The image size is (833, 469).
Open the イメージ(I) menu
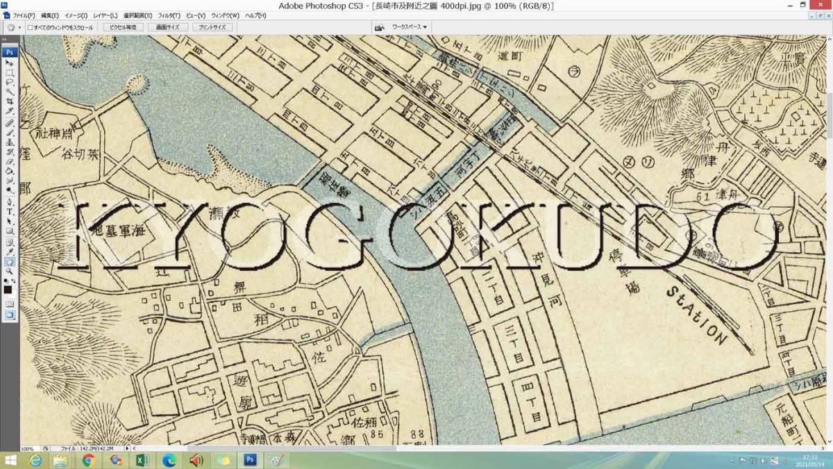(76, 15)
